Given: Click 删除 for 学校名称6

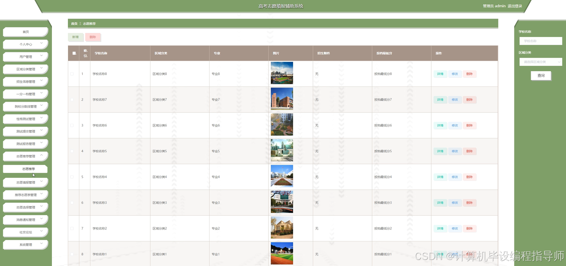Looking at the screenshot, I should point(469,126).
